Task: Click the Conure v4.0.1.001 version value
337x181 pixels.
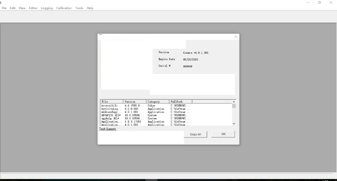Action: [195, 53]
